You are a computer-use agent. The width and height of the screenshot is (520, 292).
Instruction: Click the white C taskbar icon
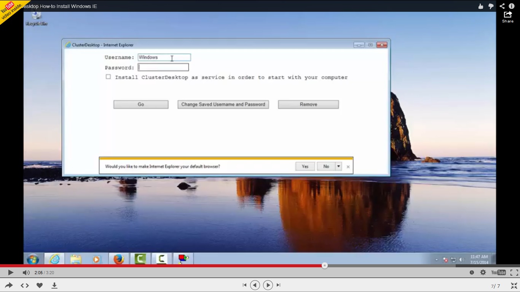[x=161, y=259]
